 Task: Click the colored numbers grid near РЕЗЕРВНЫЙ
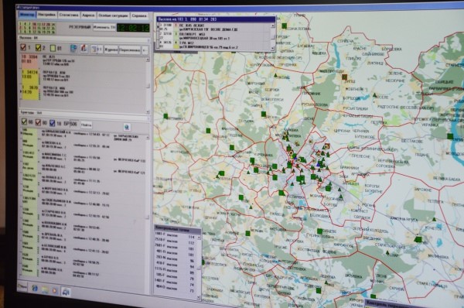37,28
